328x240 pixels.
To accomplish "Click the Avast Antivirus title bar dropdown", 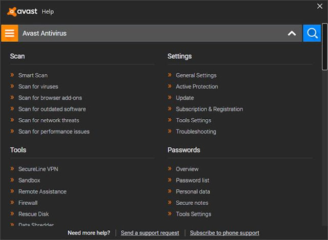I will coord(154,33).
